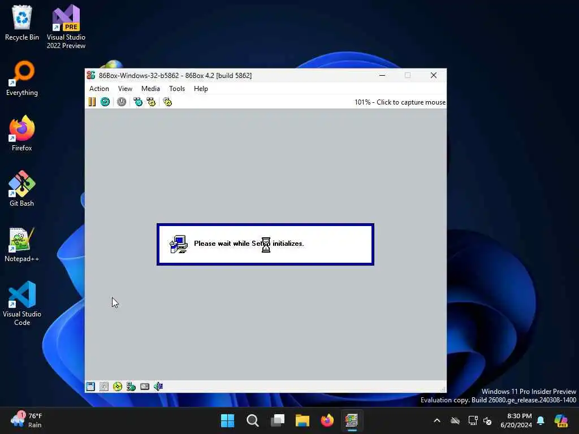Click the network tray icon
This screenshot has height=434, width=579.
point(473,420)
